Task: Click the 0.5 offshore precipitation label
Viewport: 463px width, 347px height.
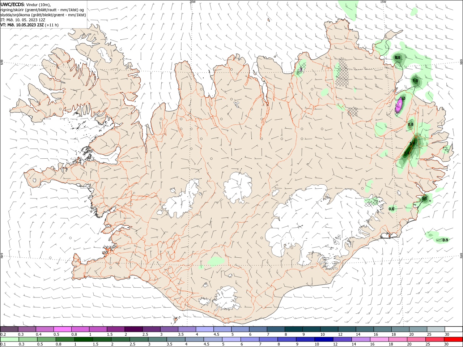Action: [x=445, y=240]
